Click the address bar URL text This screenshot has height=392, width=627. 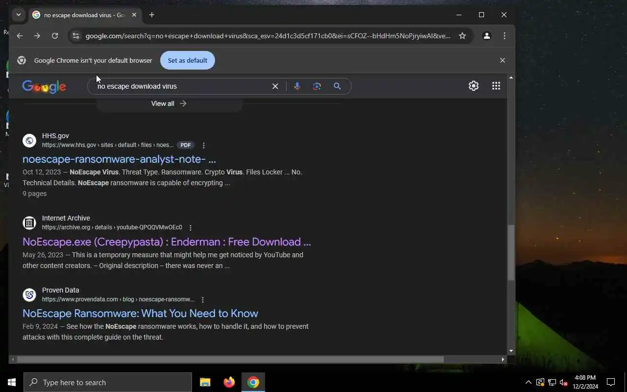(268, 36)
